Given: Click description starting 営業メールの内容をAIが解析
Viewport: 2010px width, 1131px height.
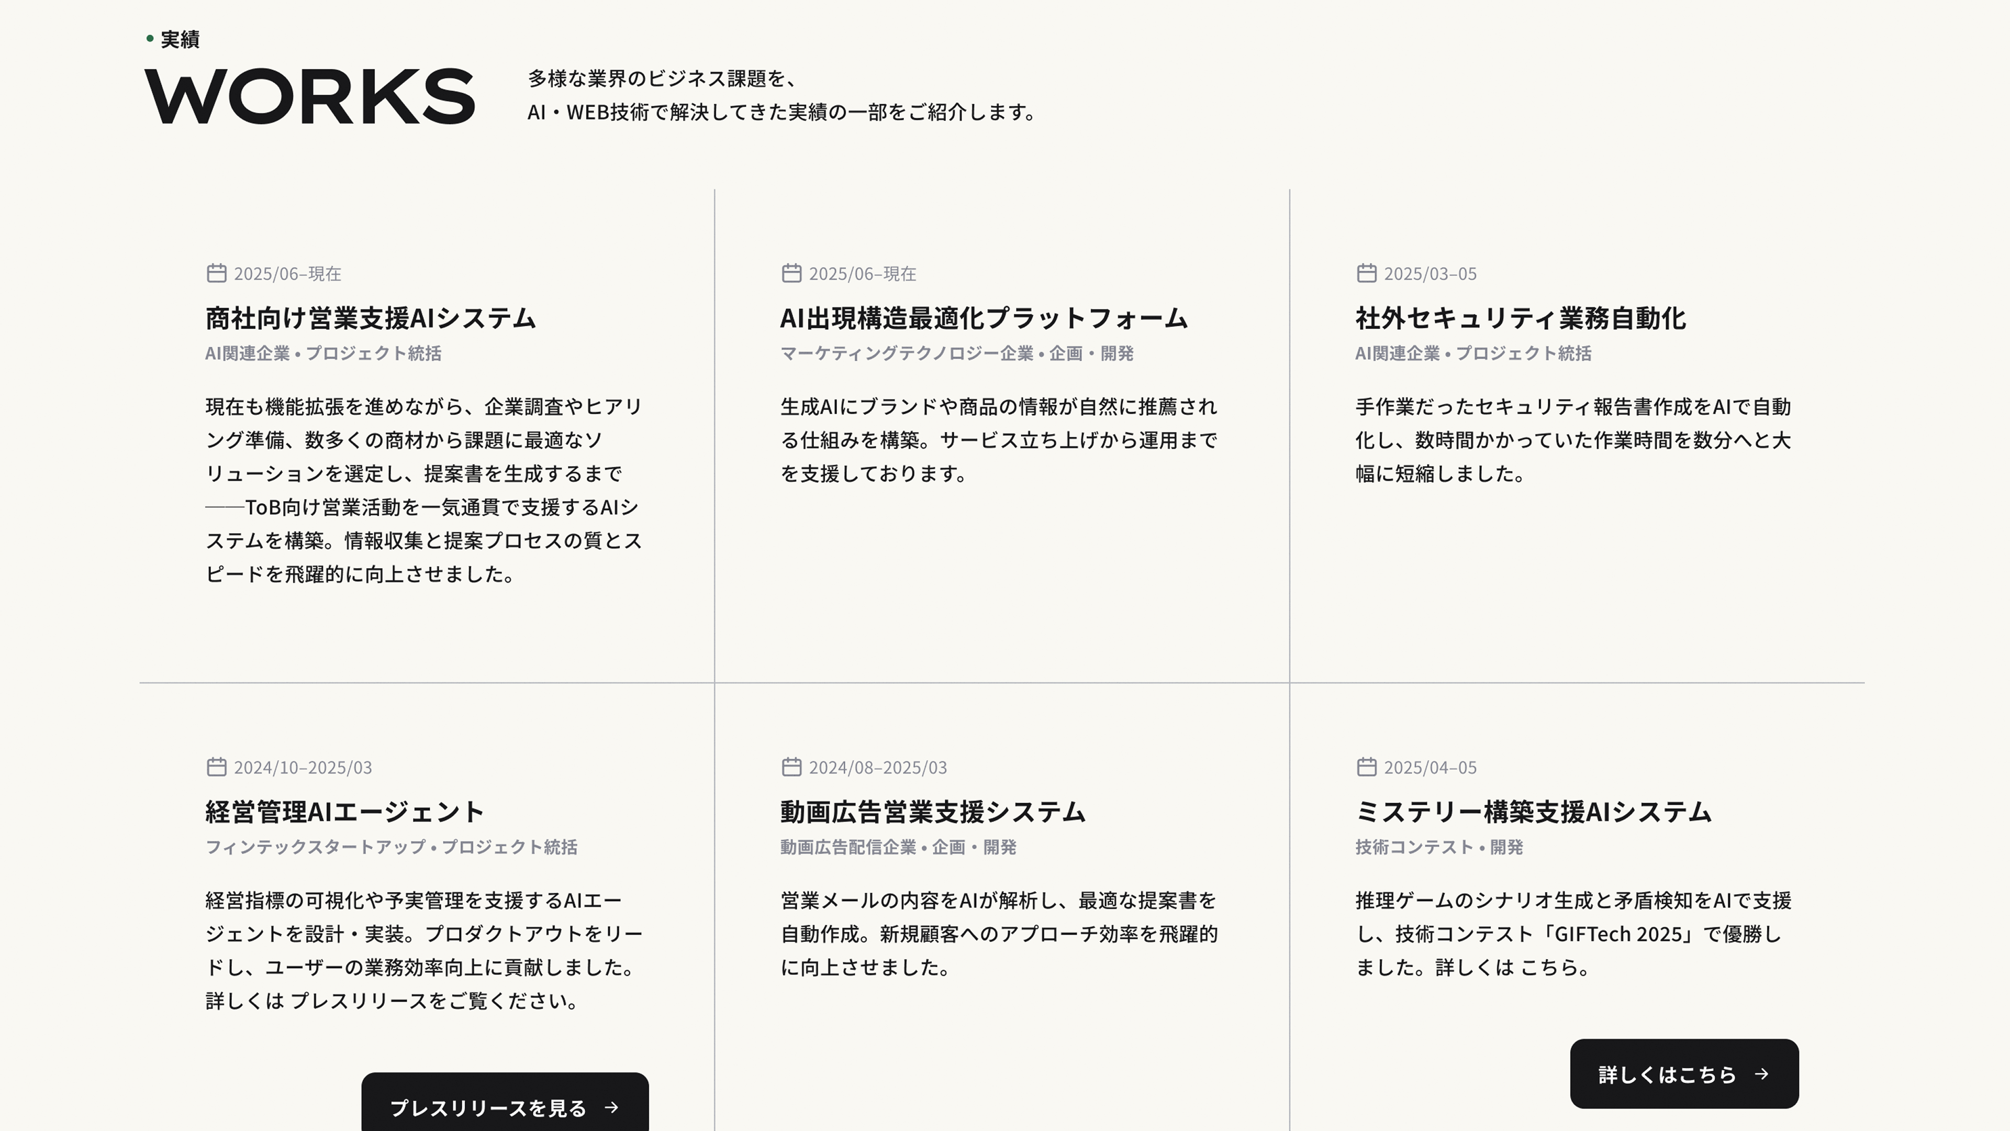Looking at the screenshot, I should pyautogui.click(x=999, y=934).
